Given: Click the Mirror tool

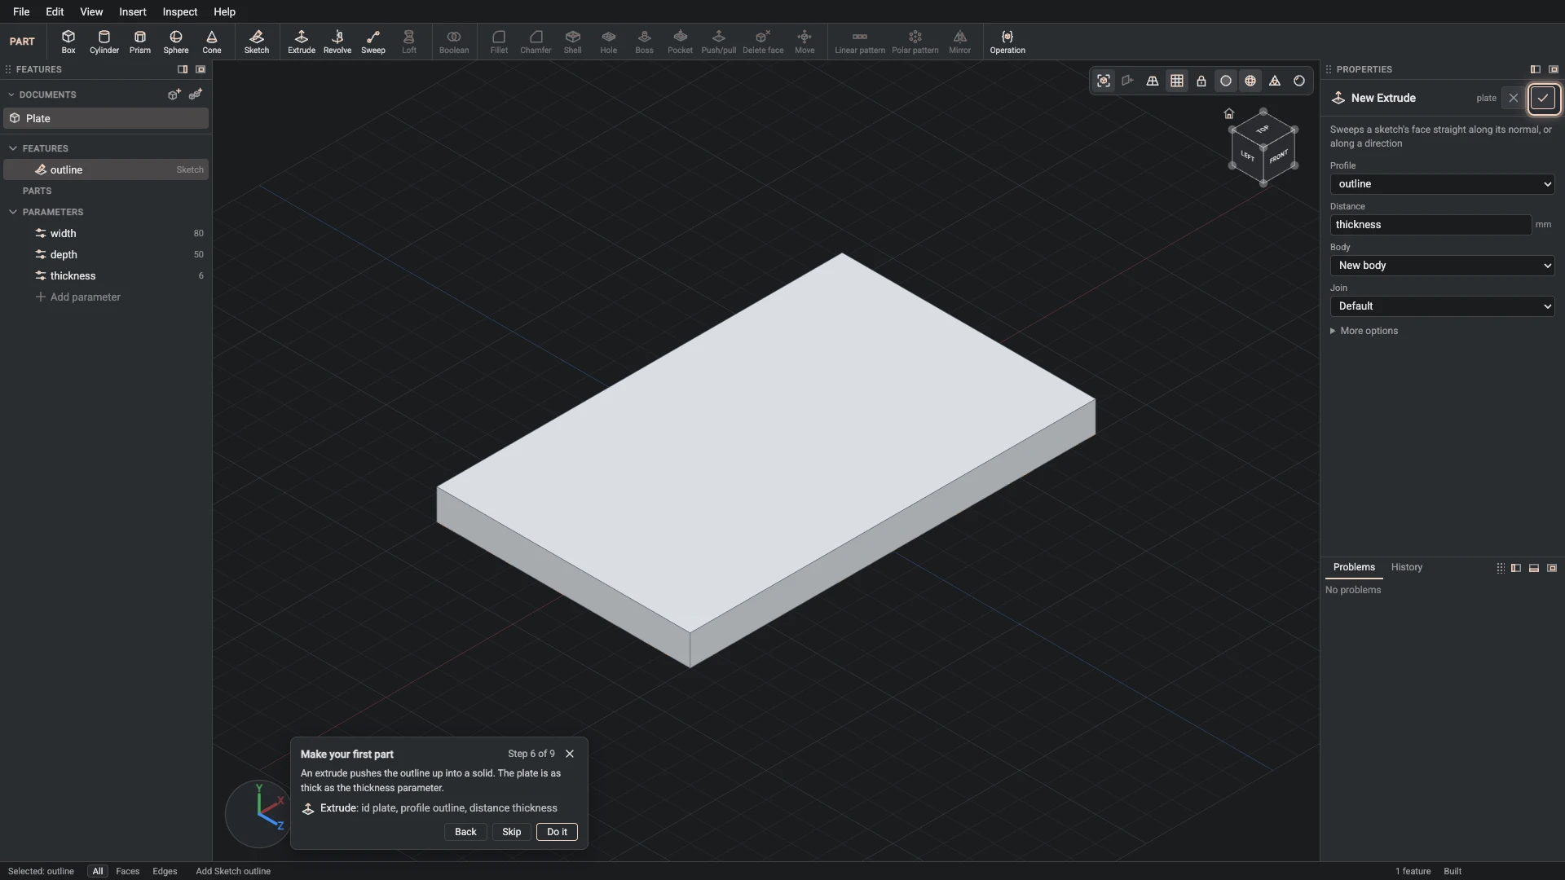Looking at the screenshot, I should (x=960, y=42).
